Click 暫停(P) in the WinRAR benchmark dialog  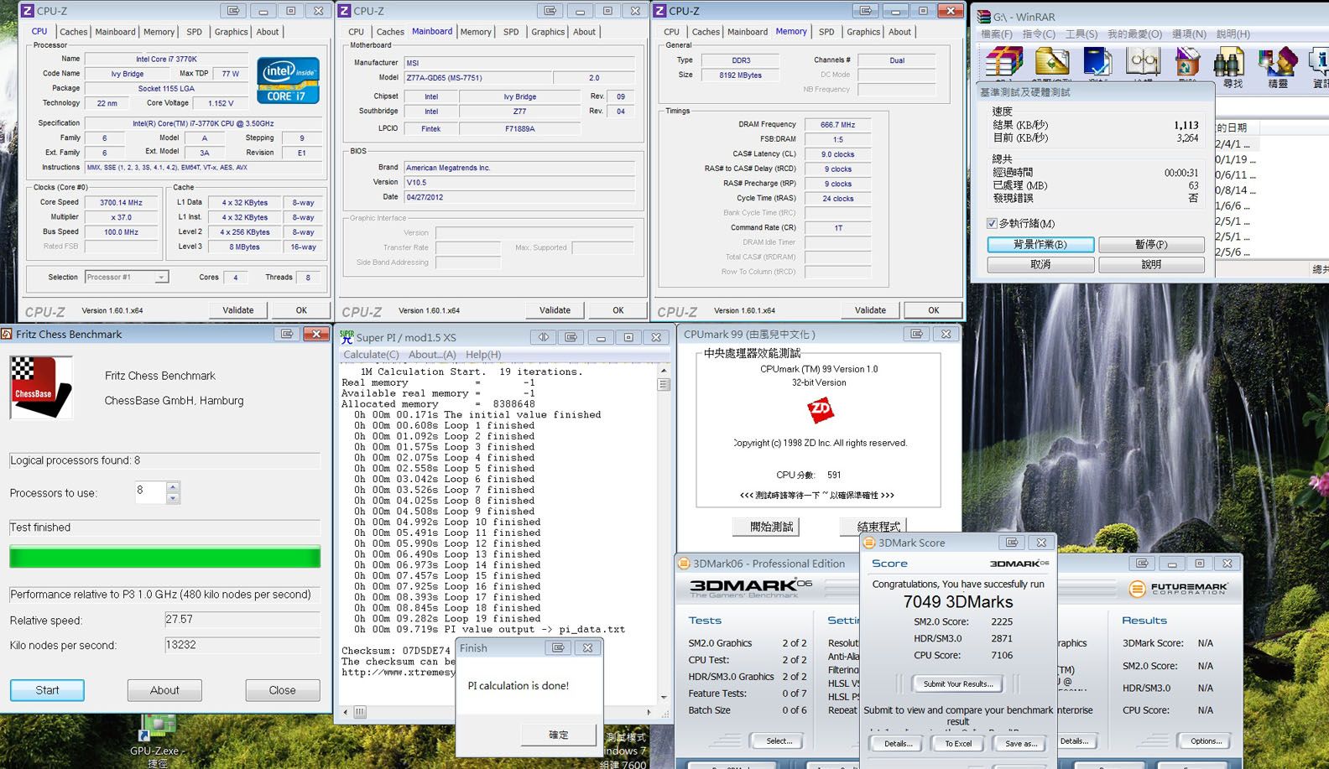pyautogui.click(x=1151, y=245)
